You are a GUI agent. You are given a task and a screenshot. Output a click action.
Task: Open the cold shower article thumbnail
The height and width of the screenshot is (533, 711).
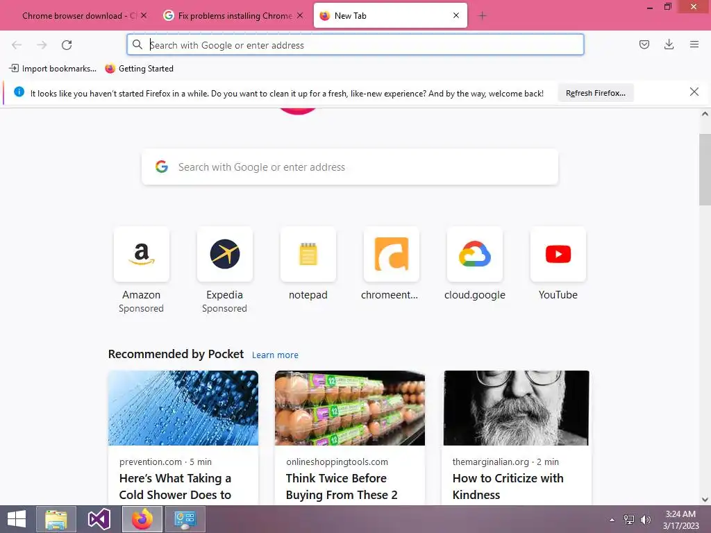[x=183, y=408]
